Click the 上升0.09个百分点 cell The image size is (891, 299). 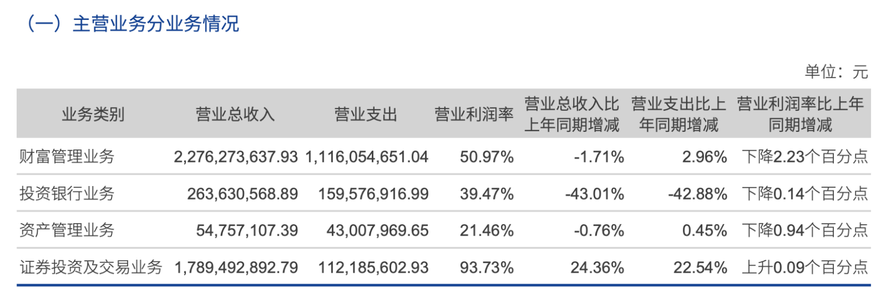(805, 267)
